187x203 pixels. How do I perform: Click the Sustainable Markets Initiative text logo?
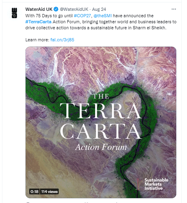coord(156,184)
